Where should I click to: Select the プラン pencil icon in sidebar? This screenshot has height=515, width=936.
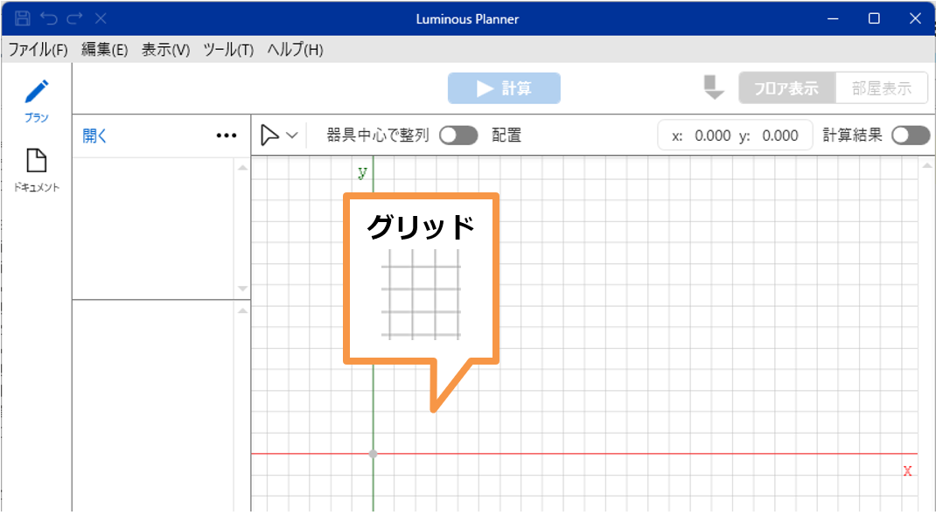(x=37, y=92)
